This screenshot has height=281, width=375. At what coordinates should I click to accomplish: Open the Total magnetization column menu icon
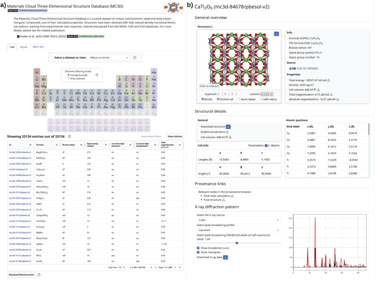click(180, 145)
